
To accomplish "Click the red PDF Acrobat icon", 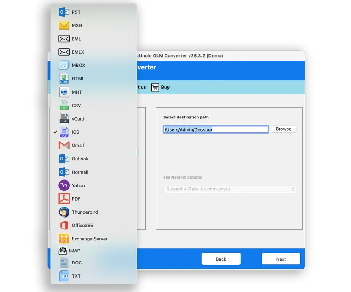I will coord(64,198).
